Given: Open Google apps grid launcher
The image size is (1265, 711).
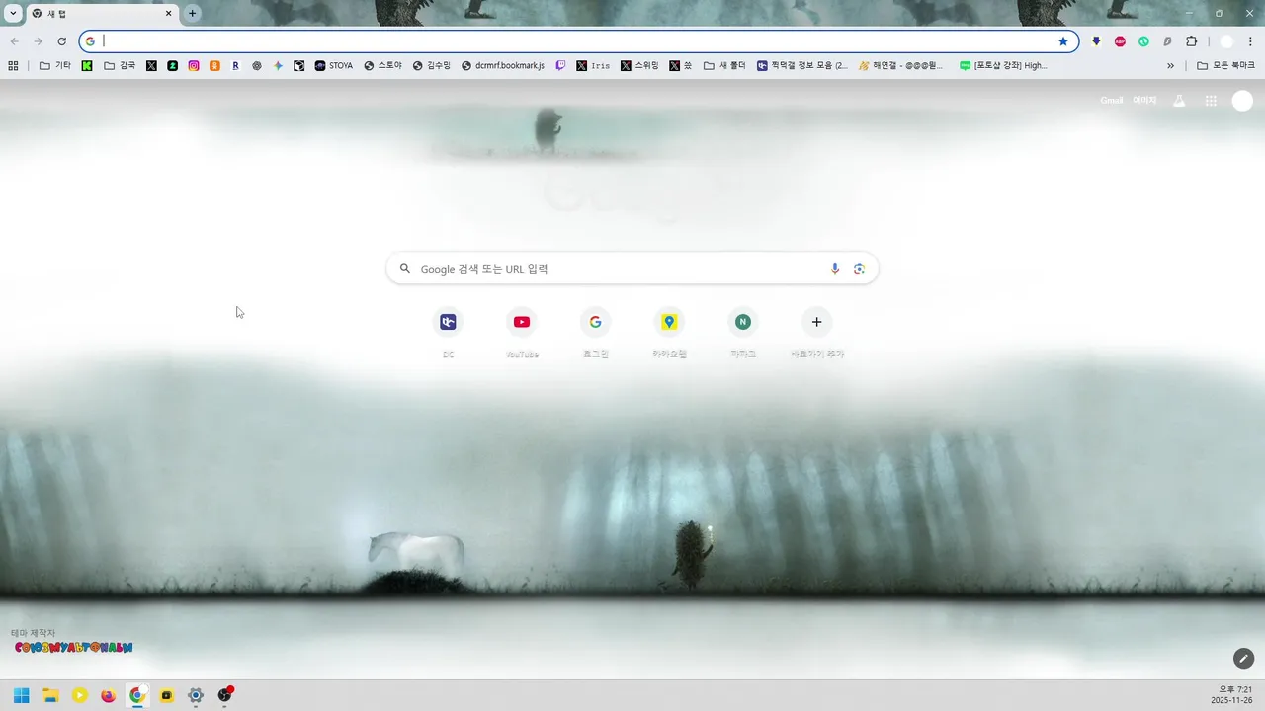Looking at the screenshot, I should click(1211, 100).
